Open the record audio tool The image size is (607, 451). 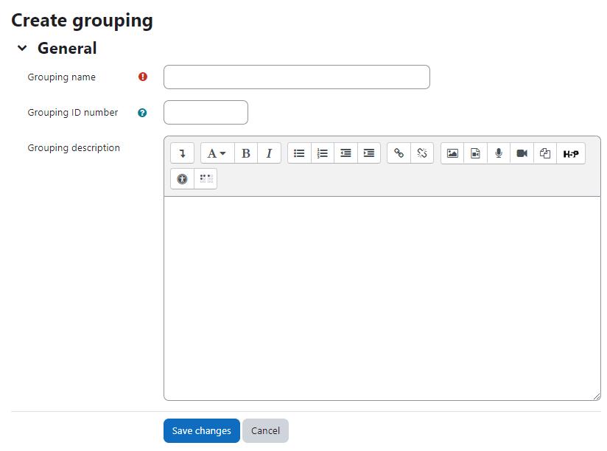(x=499, y=153)
